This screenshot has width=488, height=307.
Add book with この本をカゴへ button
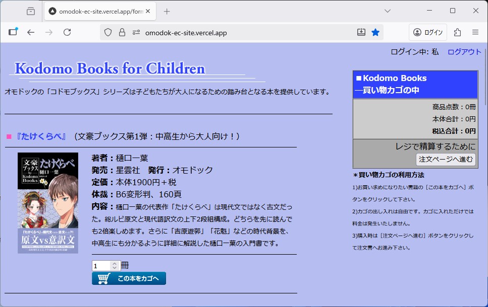tap(129, 278)
